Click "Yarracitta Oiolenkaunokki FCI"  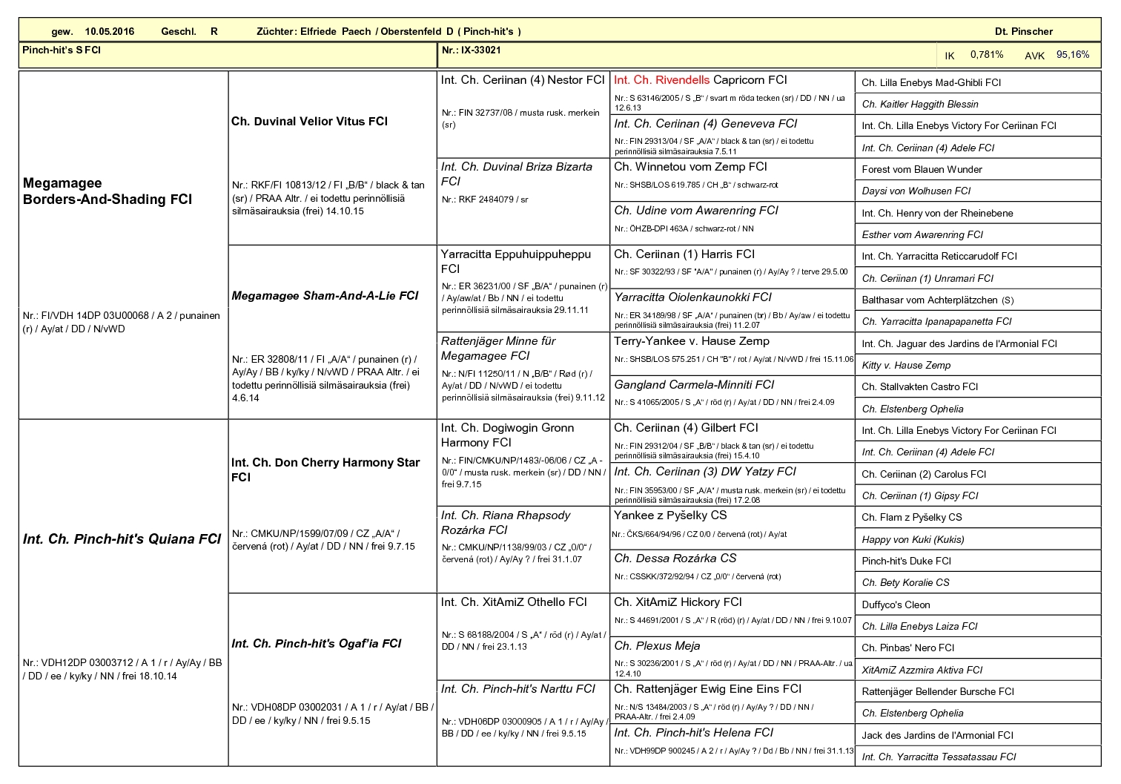click(x=693, y=297)
